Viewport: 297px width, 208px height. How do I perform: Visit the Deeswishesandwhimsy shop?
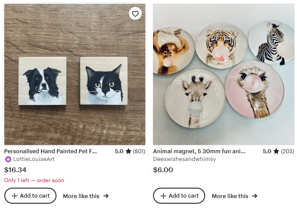coord(184,159)
